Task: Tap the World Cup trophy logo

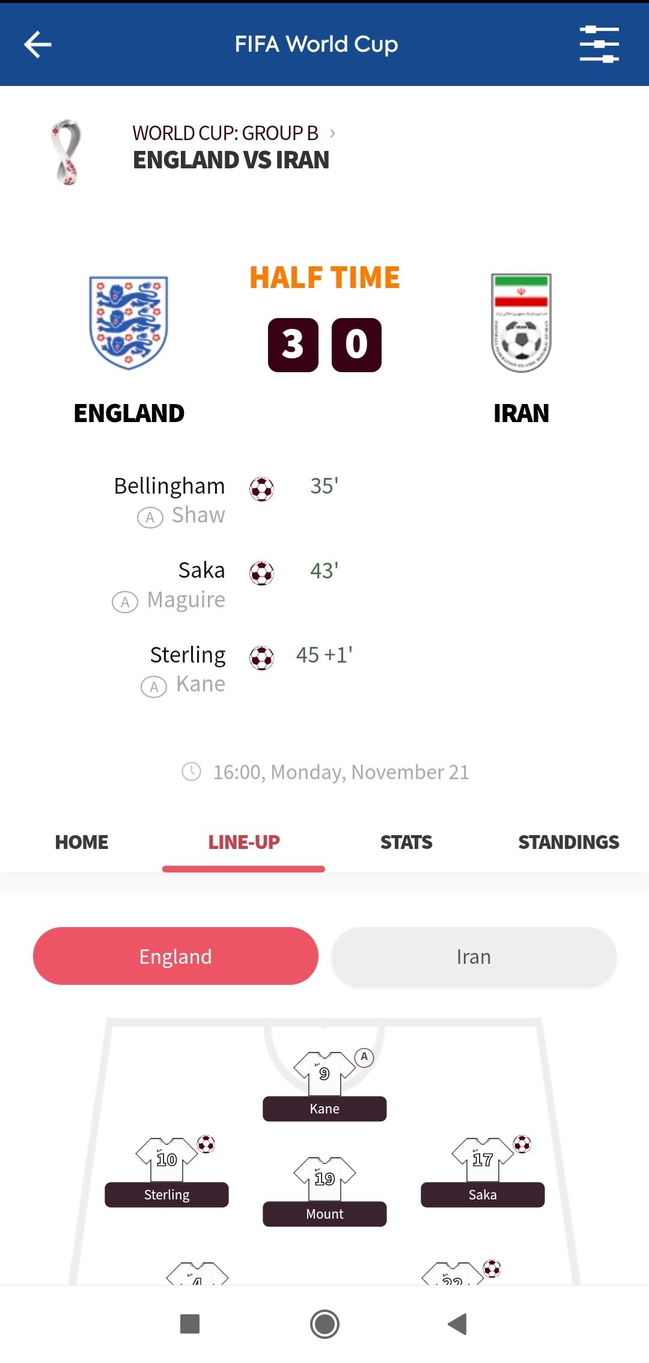Action: tap(66, 152)
